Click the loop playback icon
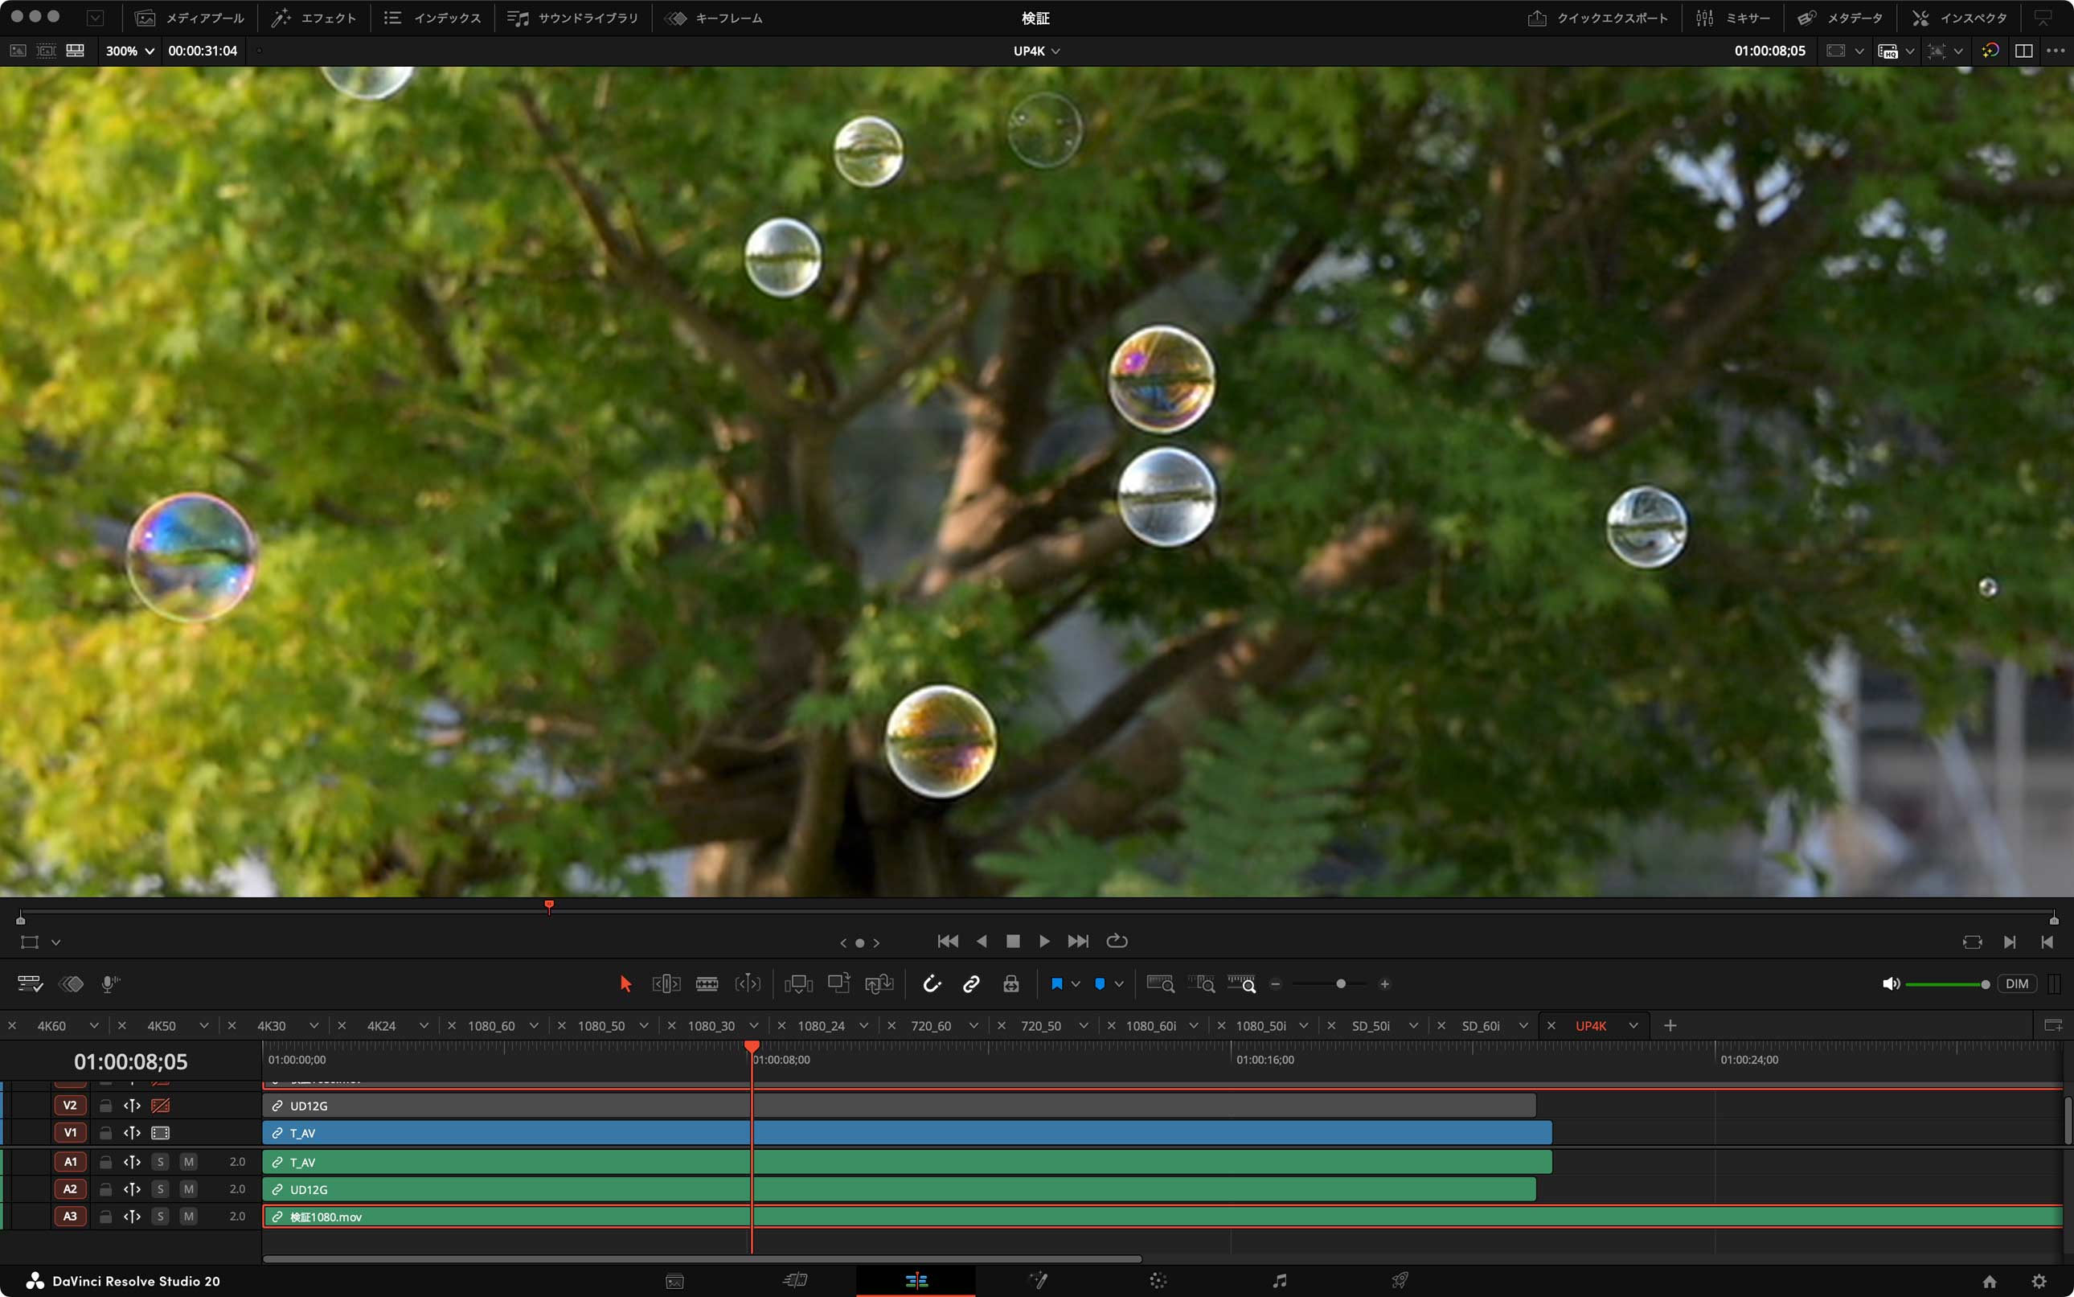Image resolution: width=2074 pixels, height=1297 pixels. click(x=1117, y=941)
